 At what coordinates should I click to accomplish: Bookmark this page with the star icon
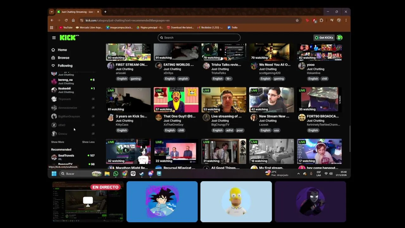click(297, 20)
